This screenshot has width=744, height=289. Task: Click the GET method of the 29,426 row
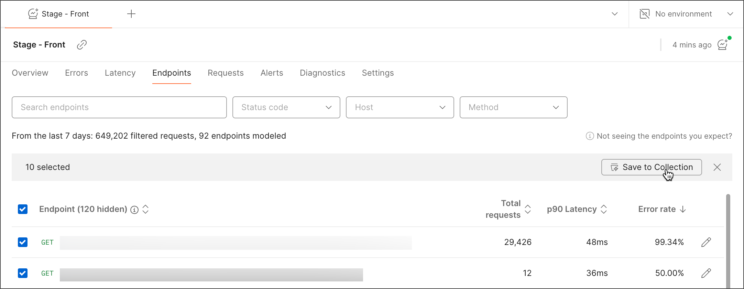(47, 242)
